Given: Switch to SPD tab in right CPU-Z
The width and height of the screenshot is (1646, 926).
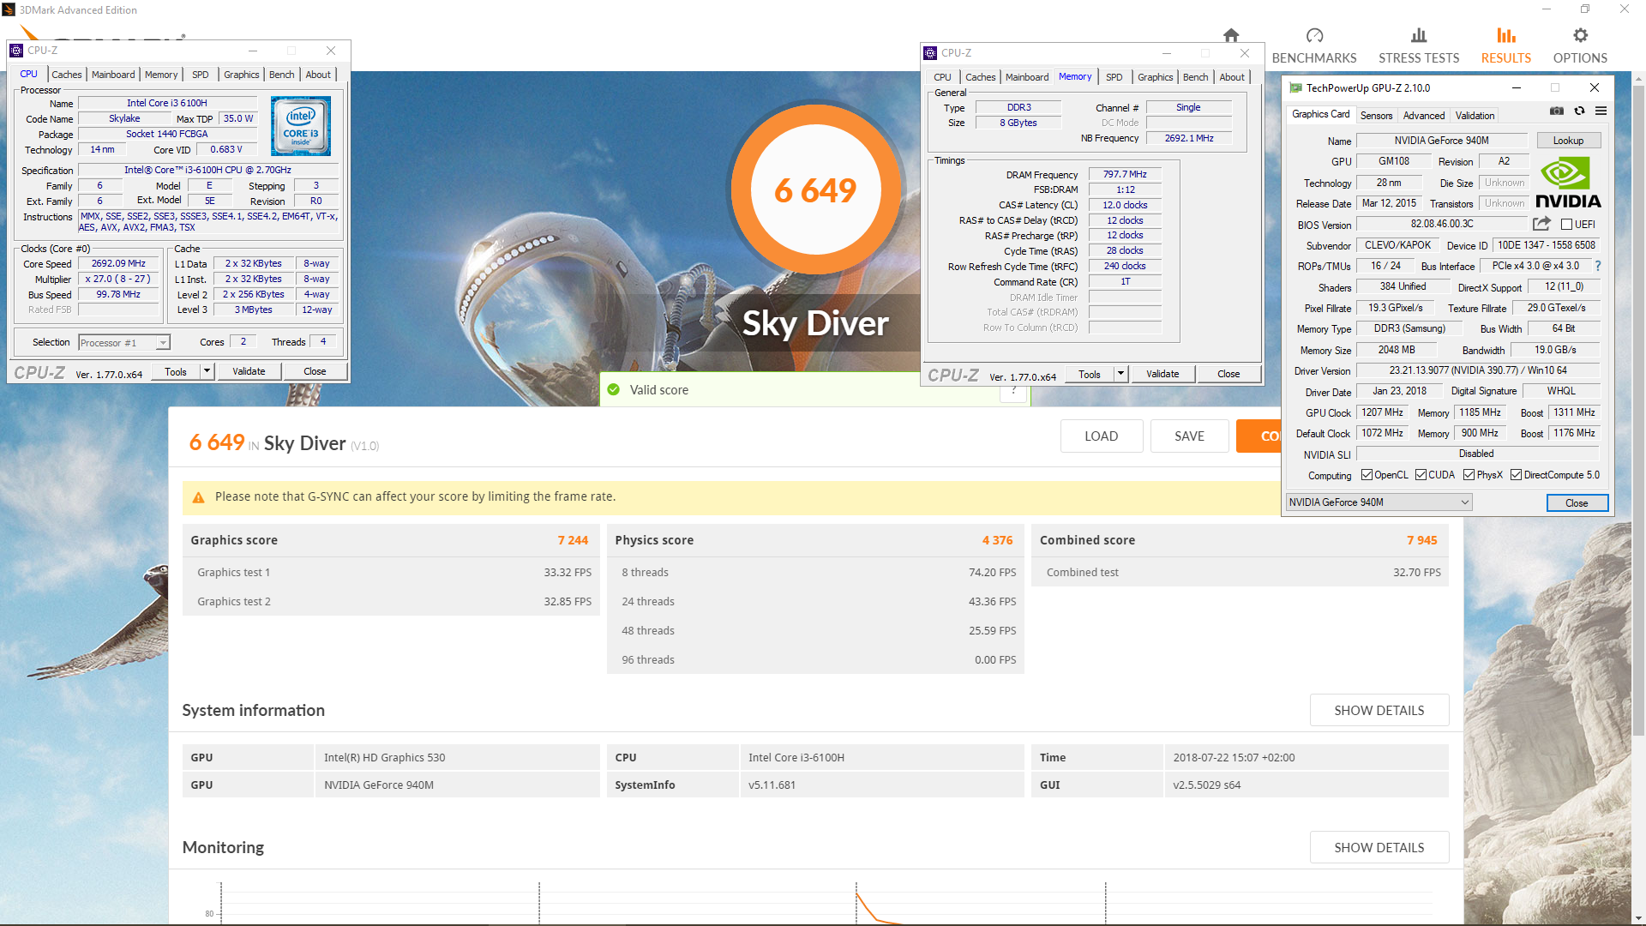Looking at the screenshot, I should click(1114, 77).
